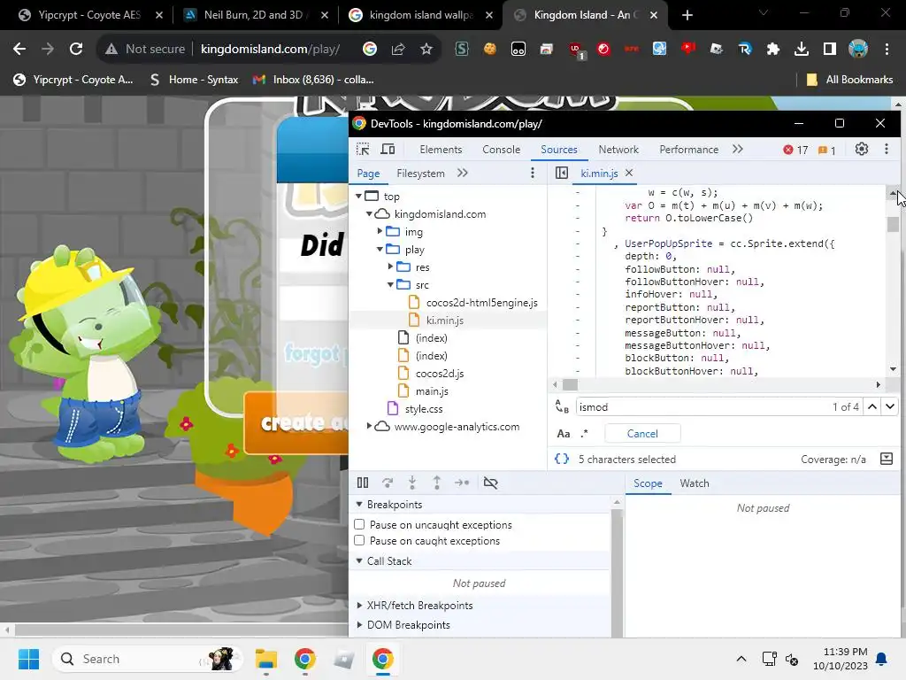Screen dimensions: 906x680
Task: Collapse the Call Stack section
Action: click(359, 560)
